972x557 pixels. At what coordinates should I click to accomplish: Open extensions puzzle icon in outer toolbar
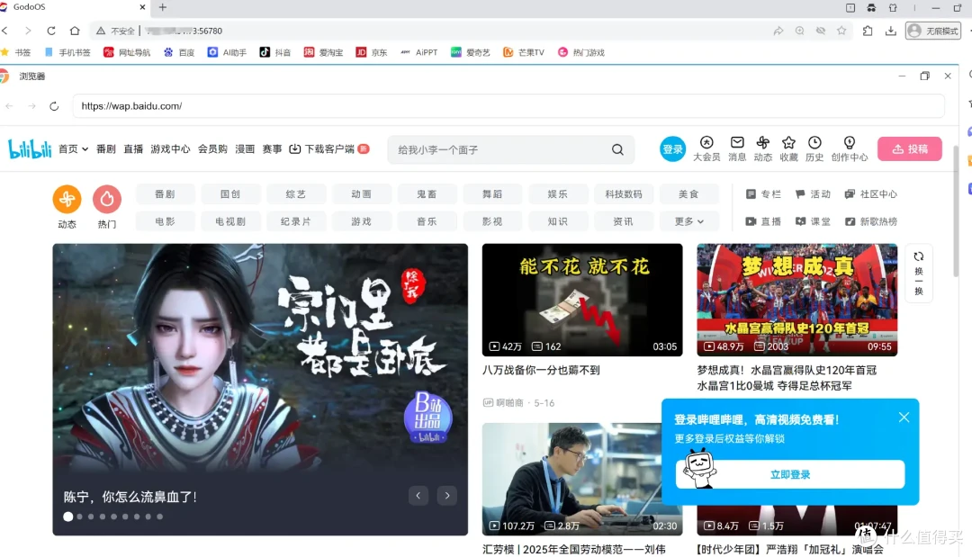click(x=868, y=31)
